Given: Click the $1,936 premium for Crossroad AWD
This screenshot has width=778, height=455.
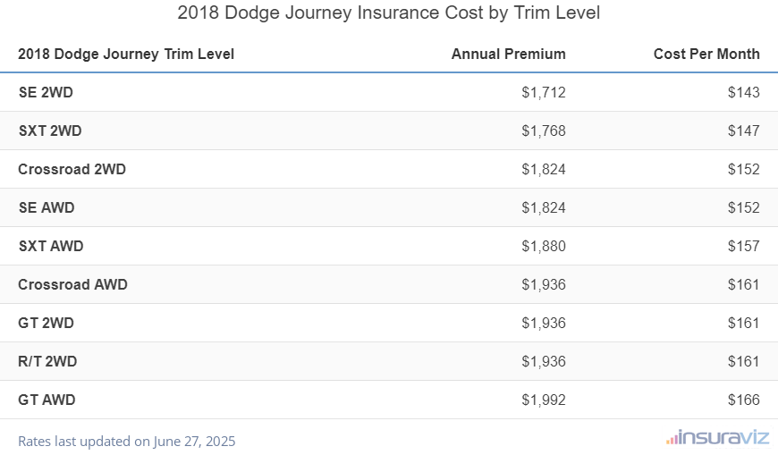Looking at the screenshot, I should click(x=544, y=284).
